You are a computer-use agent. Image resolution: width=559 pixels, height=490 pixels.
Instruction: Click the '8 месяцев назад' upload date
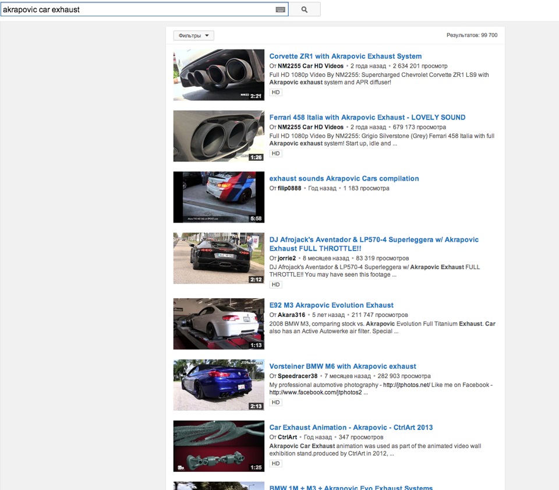coord(326,258)
